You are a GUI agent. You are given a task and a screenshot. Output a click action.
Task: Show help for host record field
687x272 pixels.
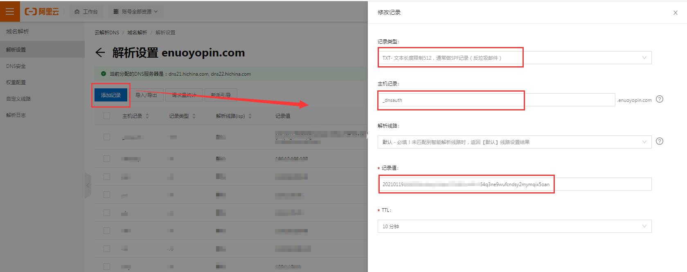click(660, 99)
